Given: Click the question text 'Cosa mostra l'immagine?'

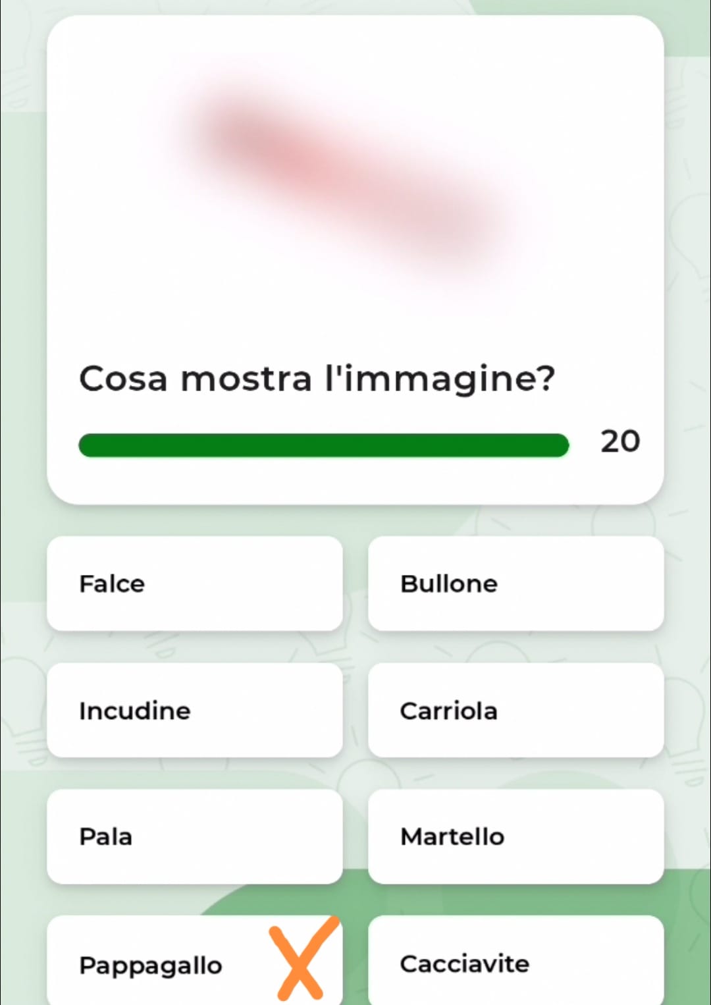Looking at the screenshot, I should [x=317, y=379].
